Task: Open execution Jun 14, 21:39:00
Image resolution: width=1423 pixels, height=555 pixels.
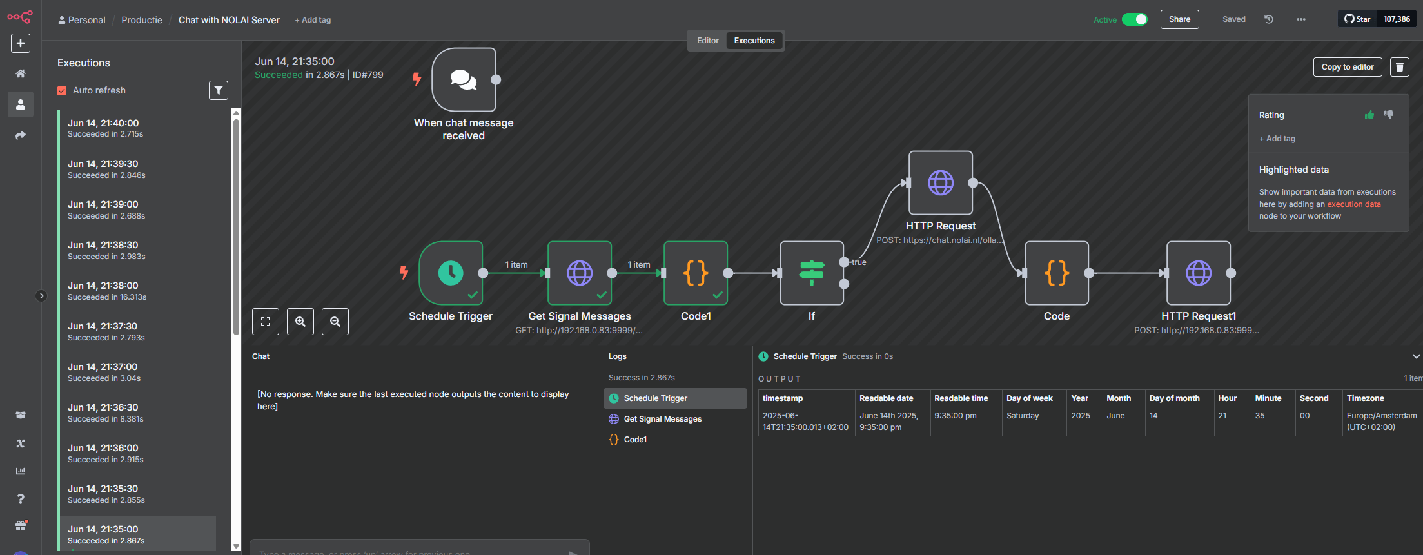Action: 137,209
